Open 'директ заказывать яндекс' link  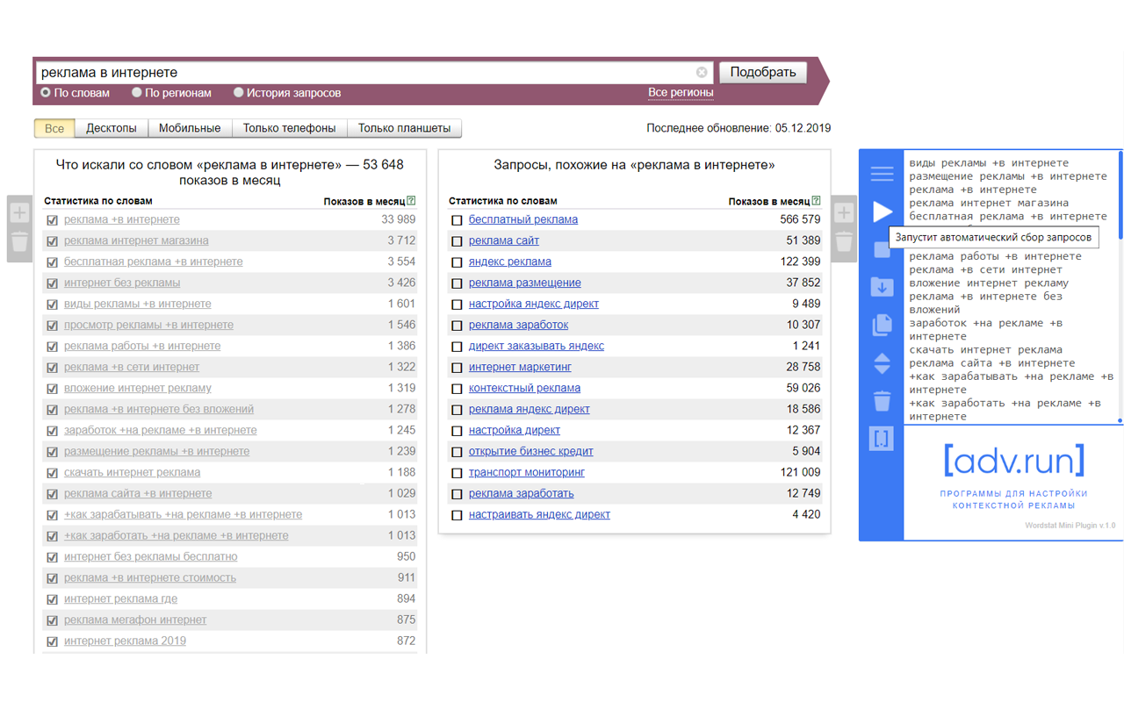[x=537, y=346]
